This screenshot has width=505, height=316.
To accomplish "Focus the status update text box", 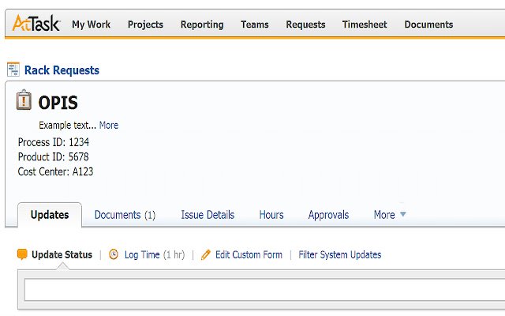I will click(x=265, y=290).
